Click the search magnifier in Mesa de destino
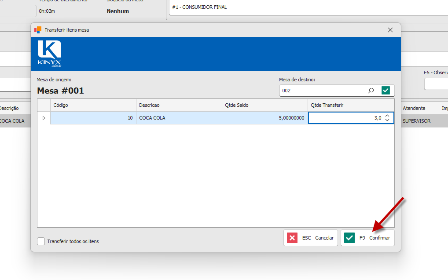This screenshot has width=448, height=280. pos(371,91)
